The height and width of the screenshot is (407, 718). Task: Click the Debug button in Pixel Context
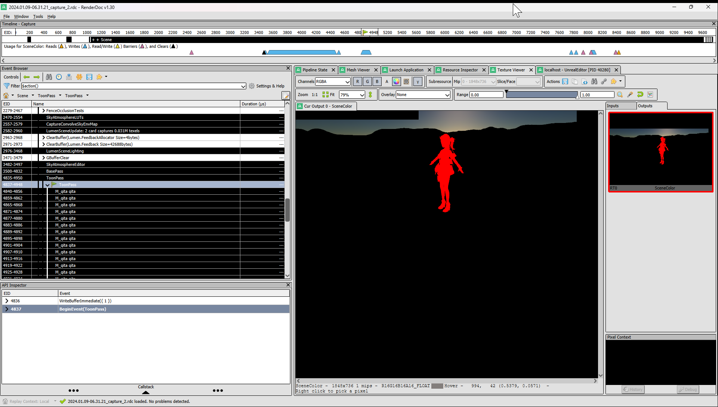pyautogui.click(x=688, y=389)
